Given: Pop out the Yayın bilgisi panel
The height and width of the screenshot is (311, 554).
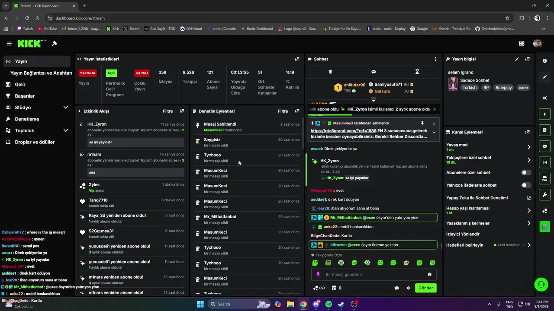Looking at the screenshot, I should [527, 59].
